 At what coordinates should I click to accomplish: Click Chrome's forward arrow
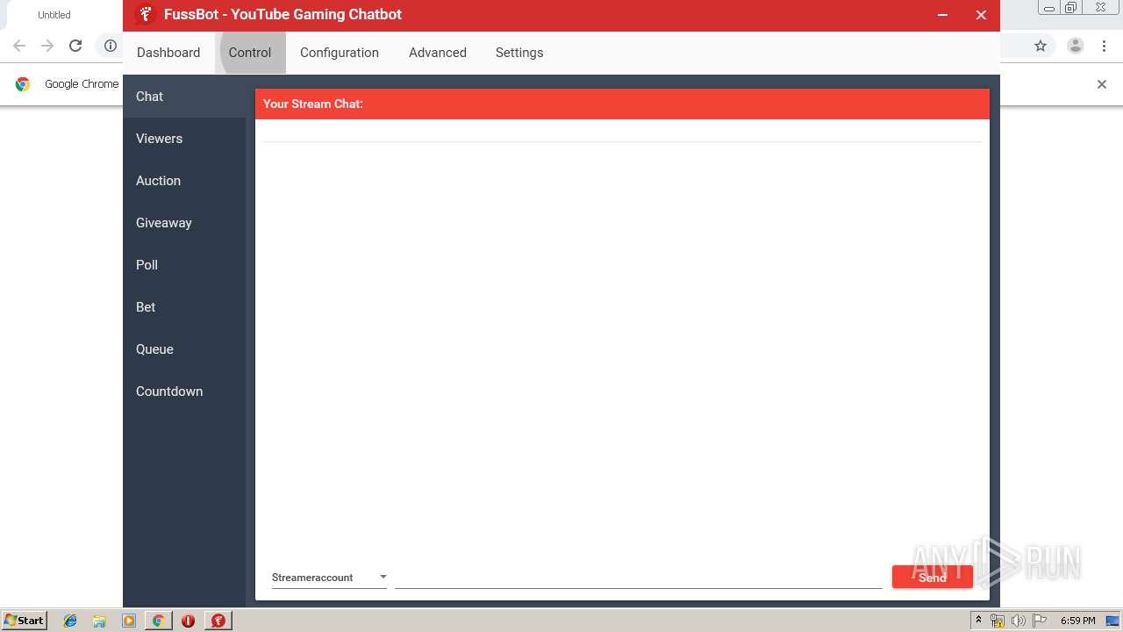click(47, 46)
